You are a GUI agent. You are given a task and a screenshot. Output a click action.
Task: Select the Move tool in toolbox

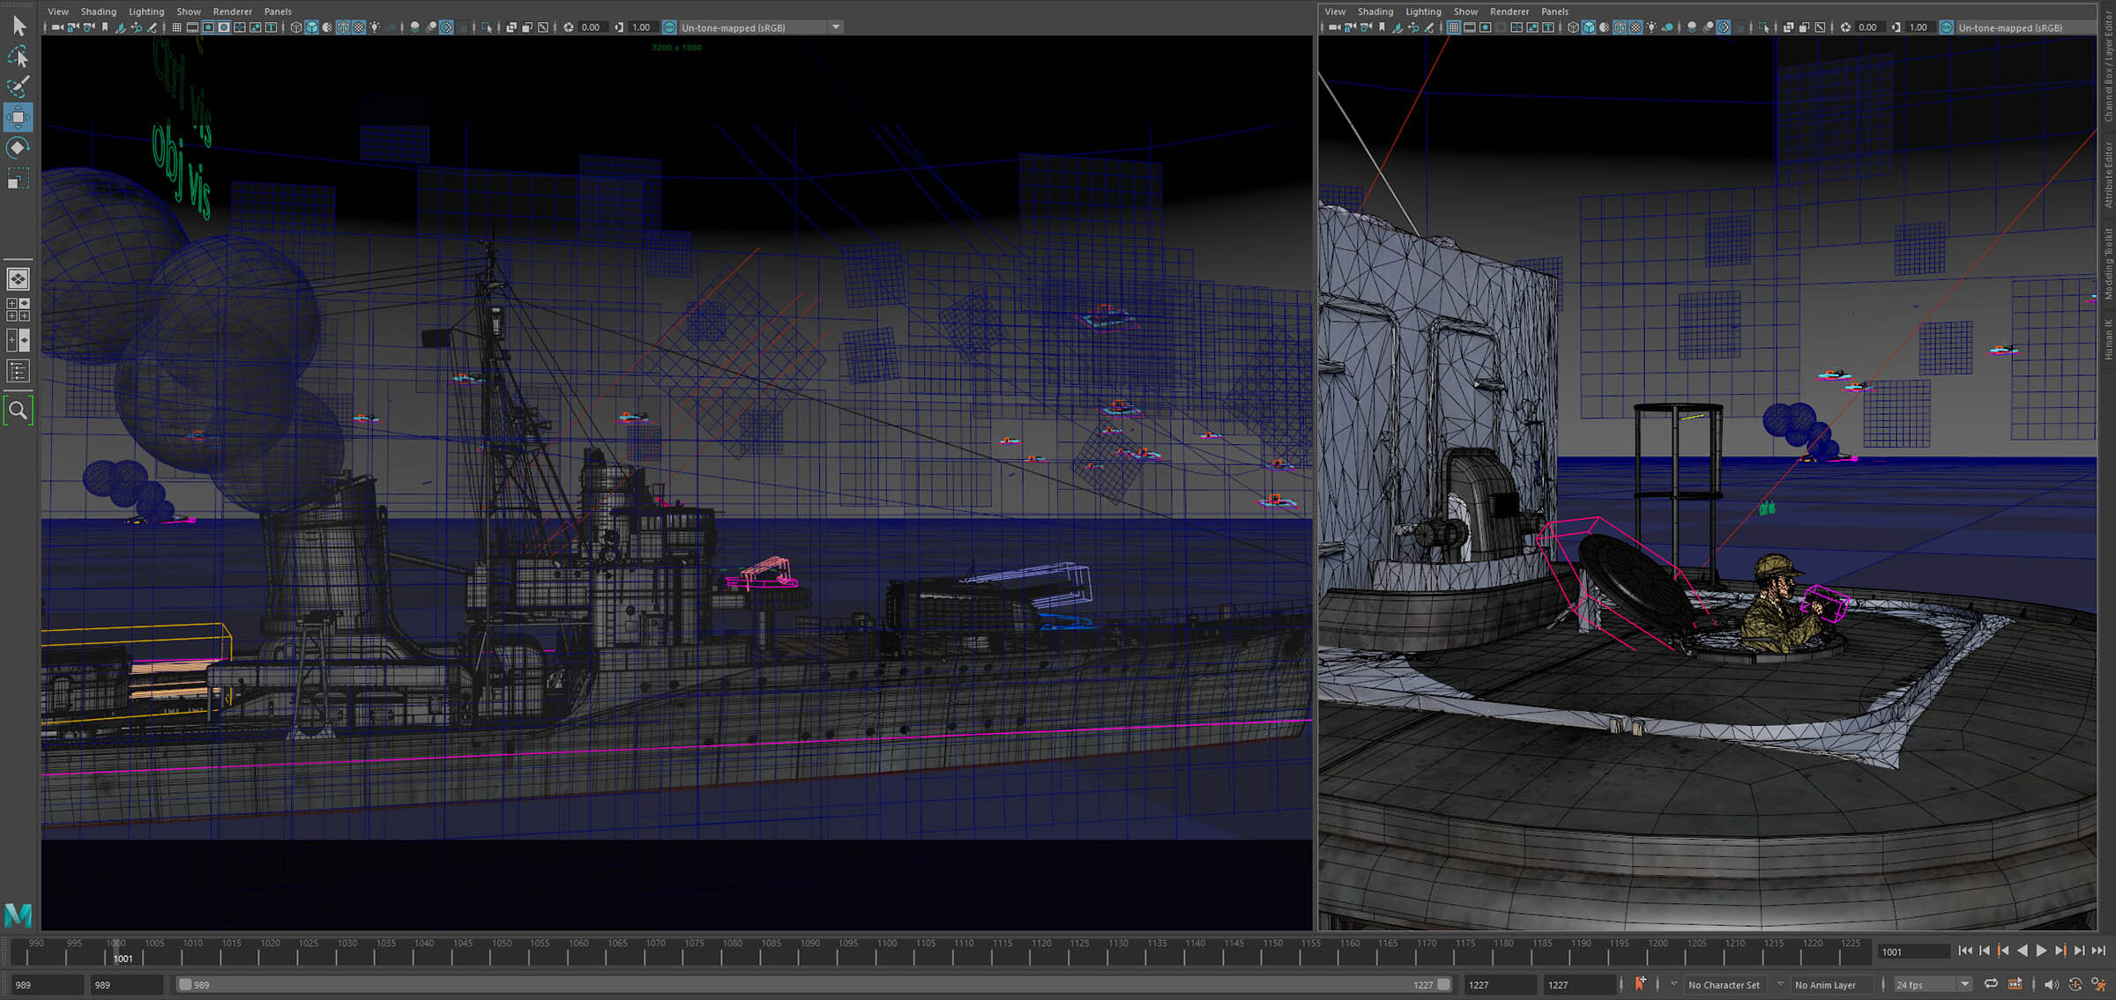[18, 116]
